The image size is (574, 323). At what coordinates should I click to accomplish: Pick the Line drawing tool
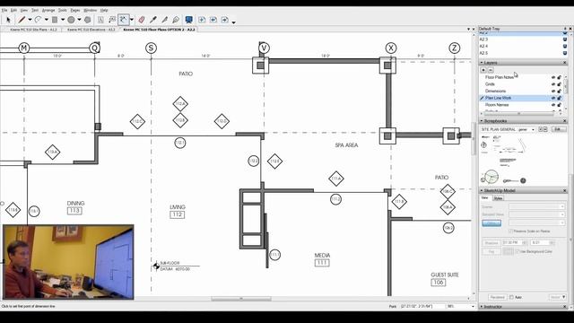(x=22, y=20)
